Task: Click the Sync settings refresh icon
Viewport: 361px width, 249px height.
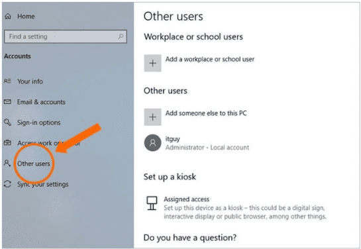Action: pyautogui.click(x=7, y=184)
